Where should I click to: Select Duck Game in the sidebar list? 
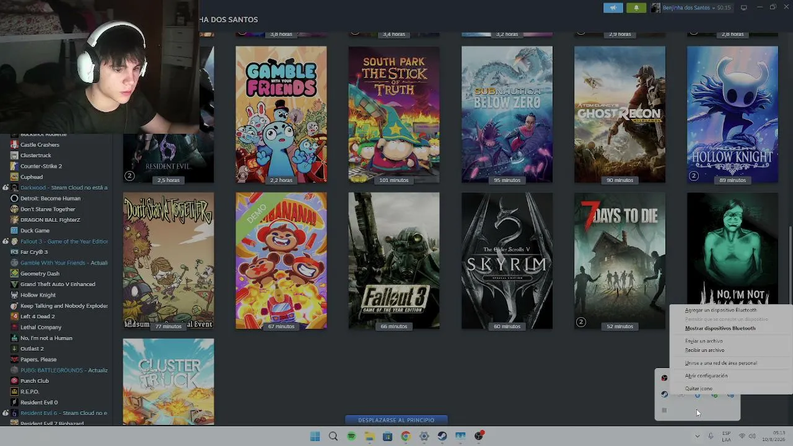pos(35,230)
